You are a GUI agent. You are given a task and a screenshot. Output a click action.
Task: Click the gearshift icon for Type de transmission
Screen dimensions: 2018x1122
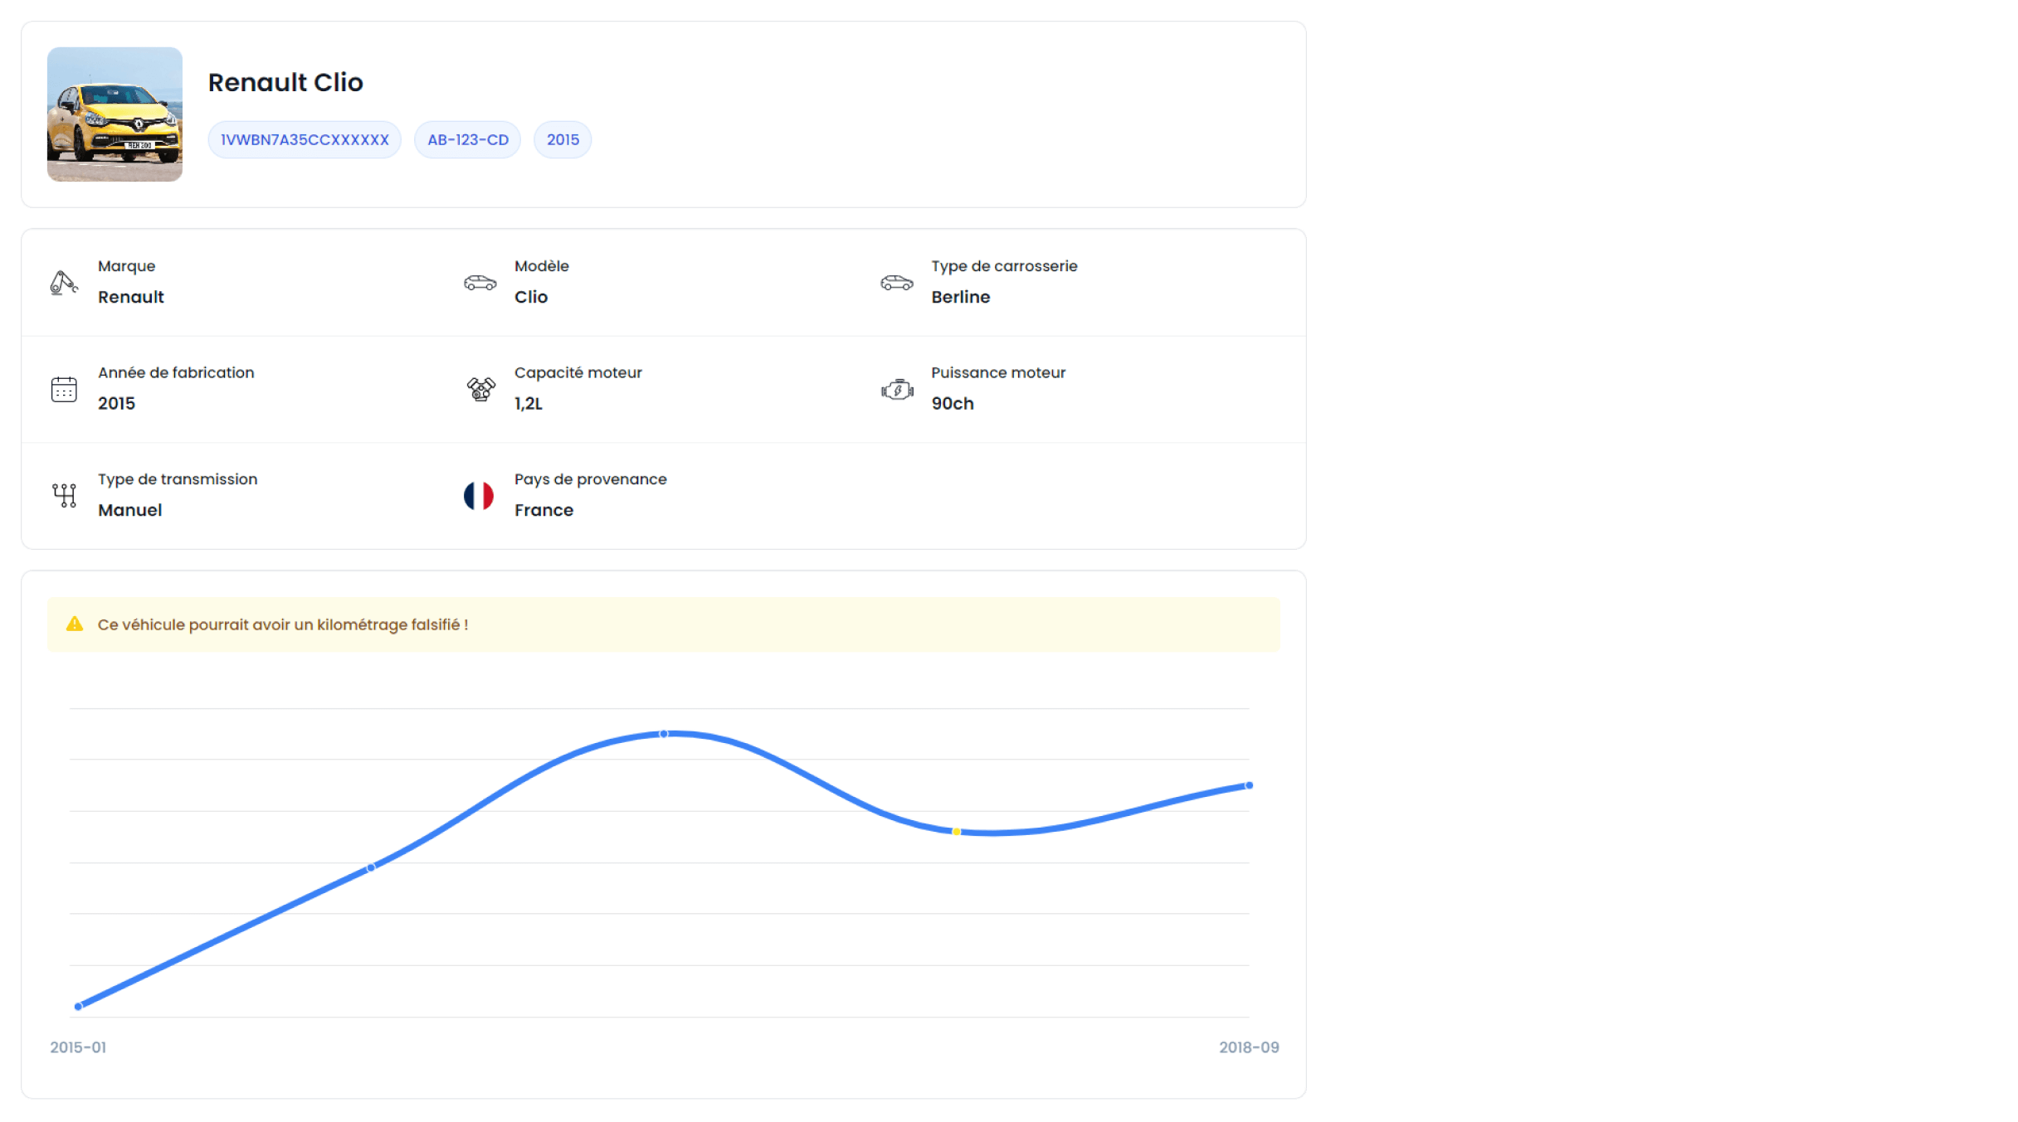click(x=64, y=495)
